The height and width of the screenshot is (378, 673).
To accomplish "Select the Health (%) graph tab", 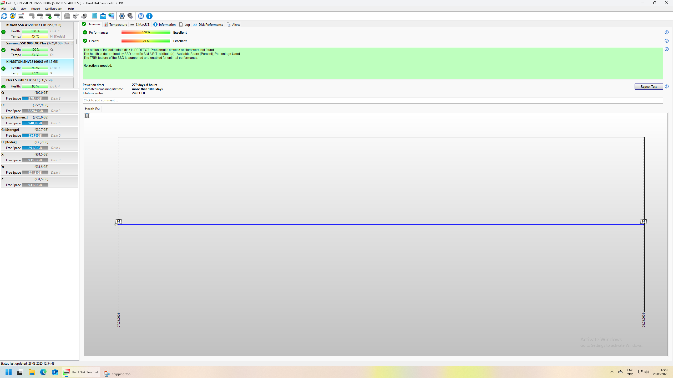I will 92,109.
